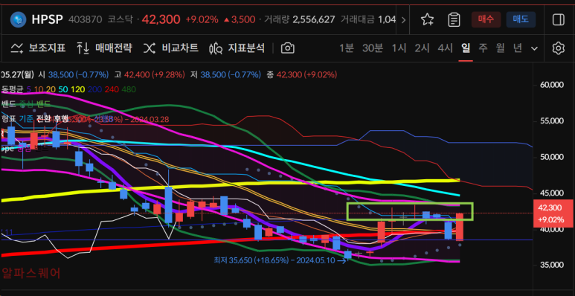Image resolution: width=575 pixels, height=296 pixels.
Task: Toggle the 기준 line legend label
Action: click(x=26, y=118)
